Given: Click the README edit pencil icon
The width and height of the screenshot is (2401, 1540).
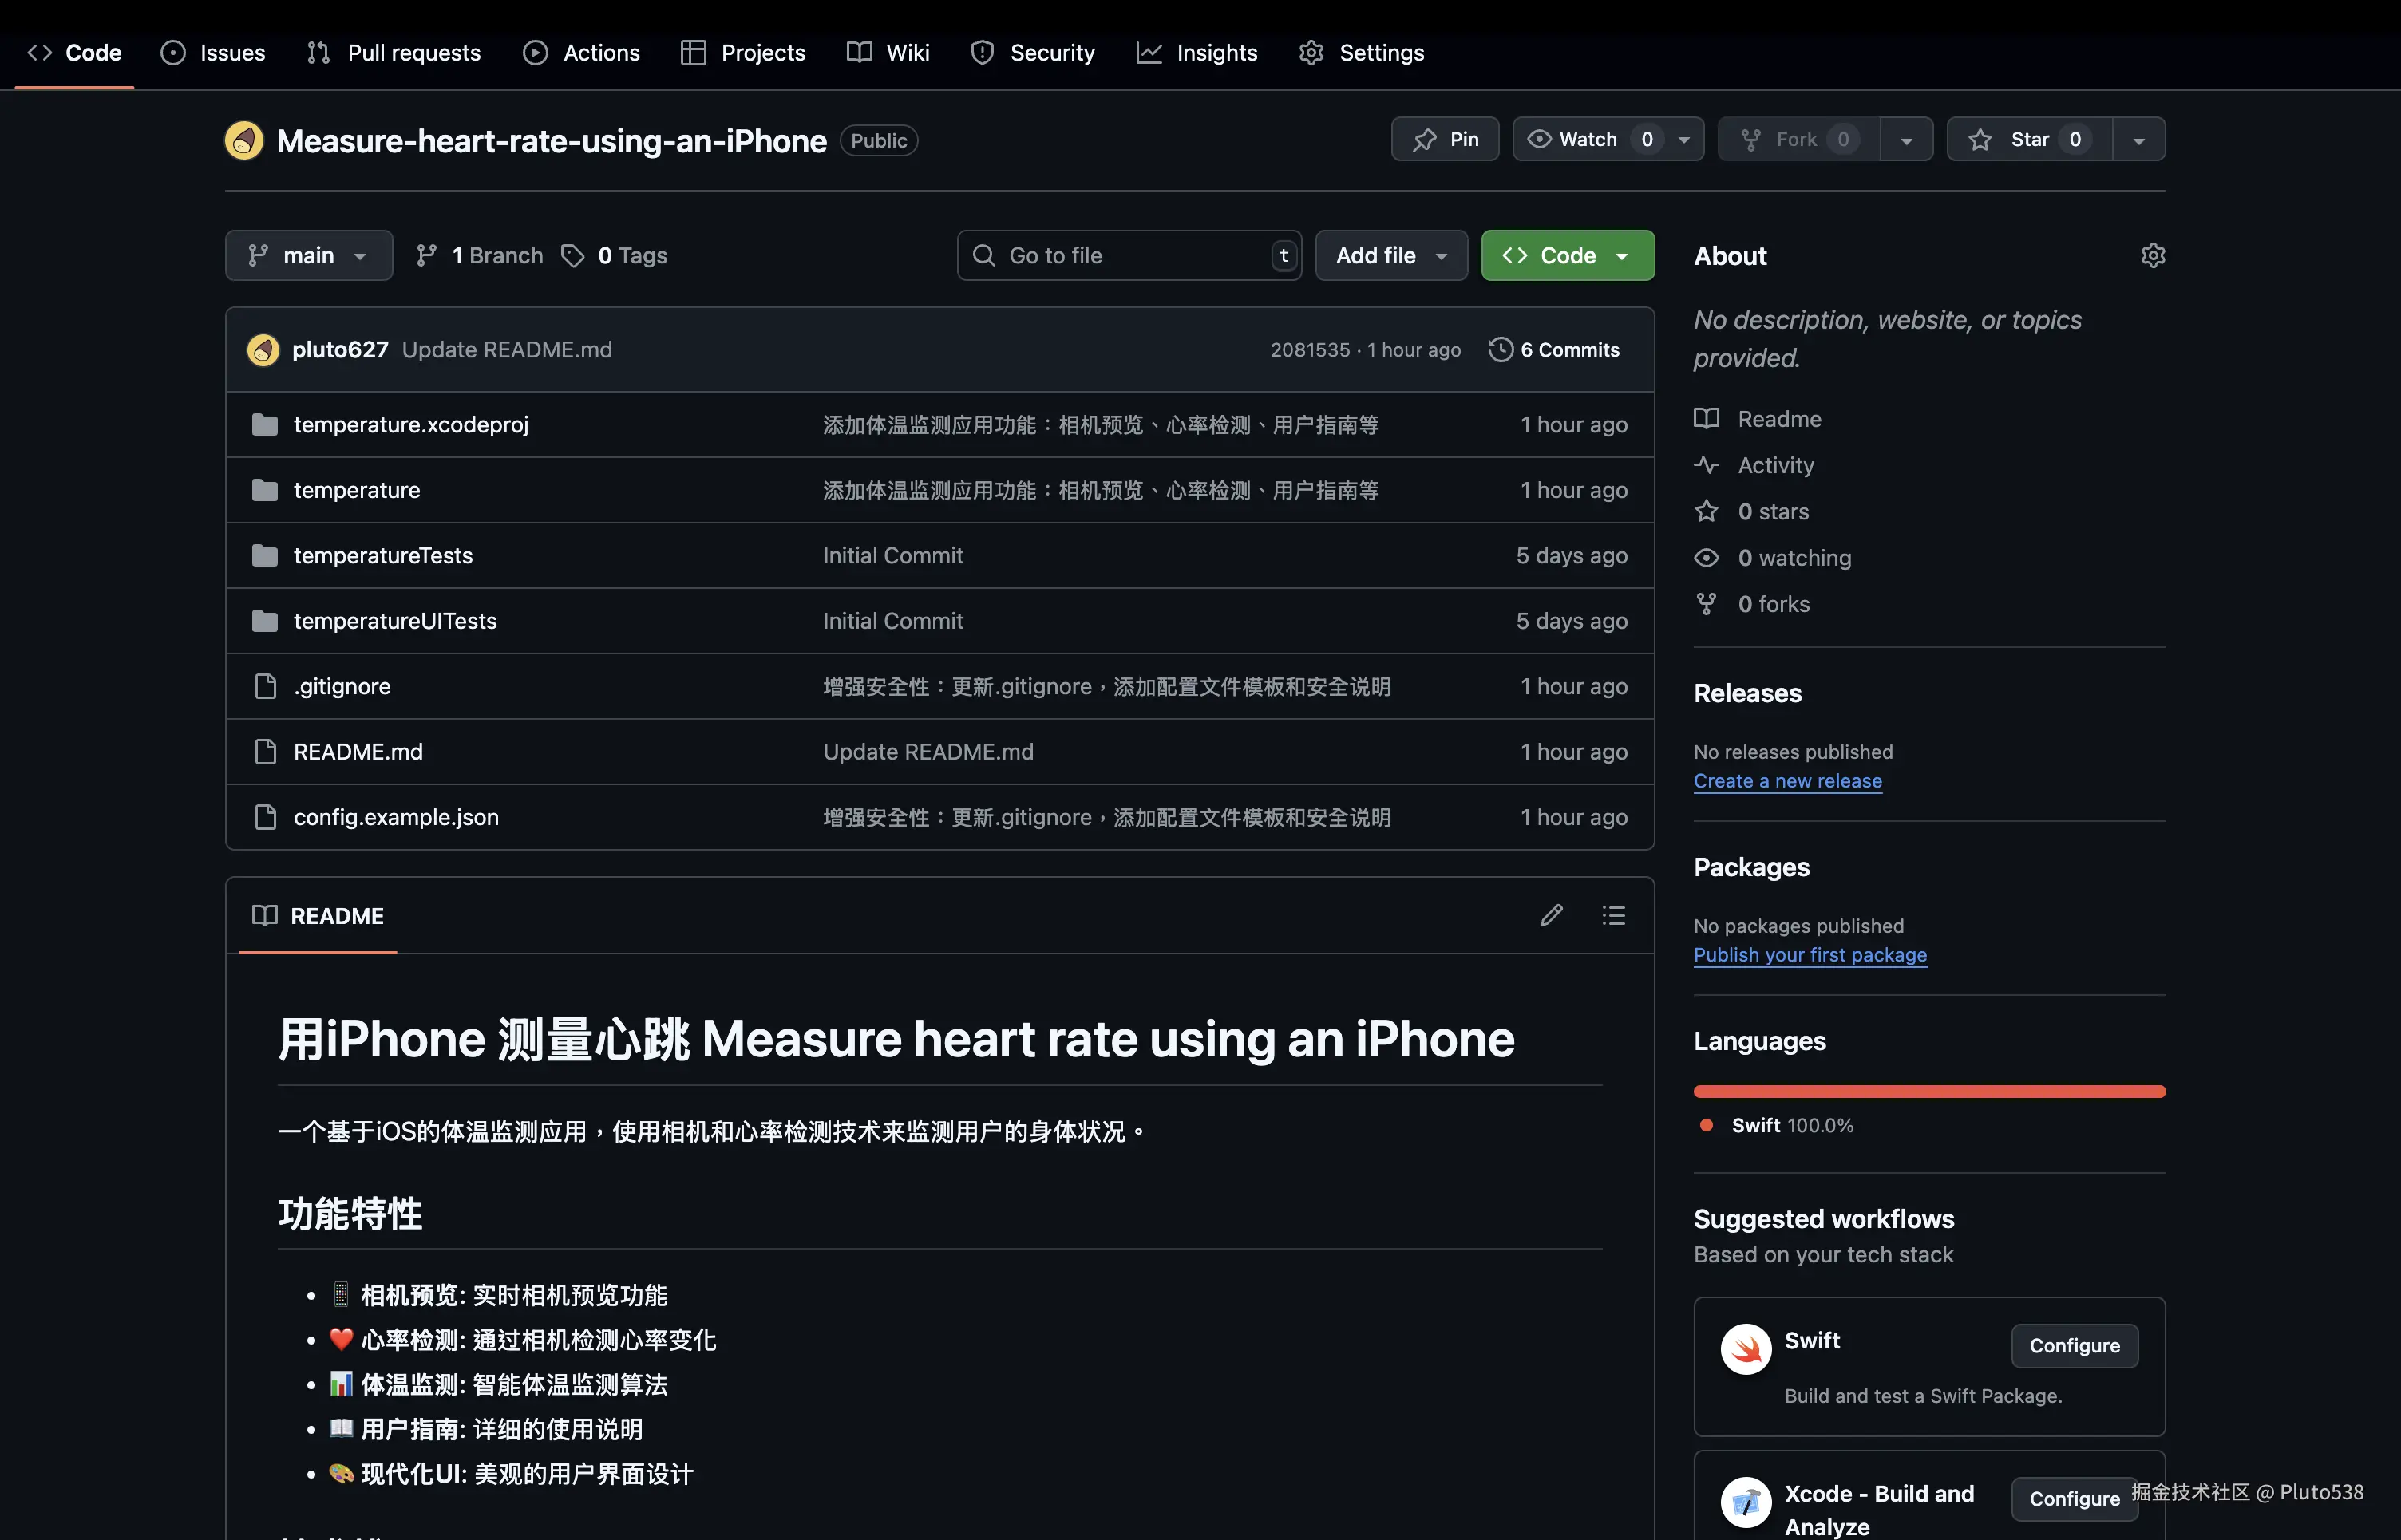Looking at the screenshot, I should 1551,915.
